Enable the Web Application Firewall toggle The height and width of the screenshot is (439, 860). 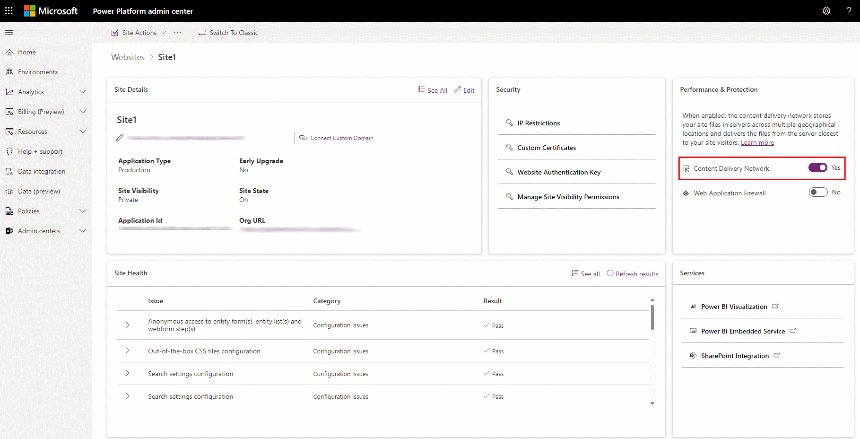(818, 192)
